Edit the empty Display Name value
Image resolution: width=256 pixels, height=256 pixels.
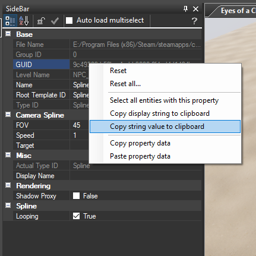click(136, 176)
